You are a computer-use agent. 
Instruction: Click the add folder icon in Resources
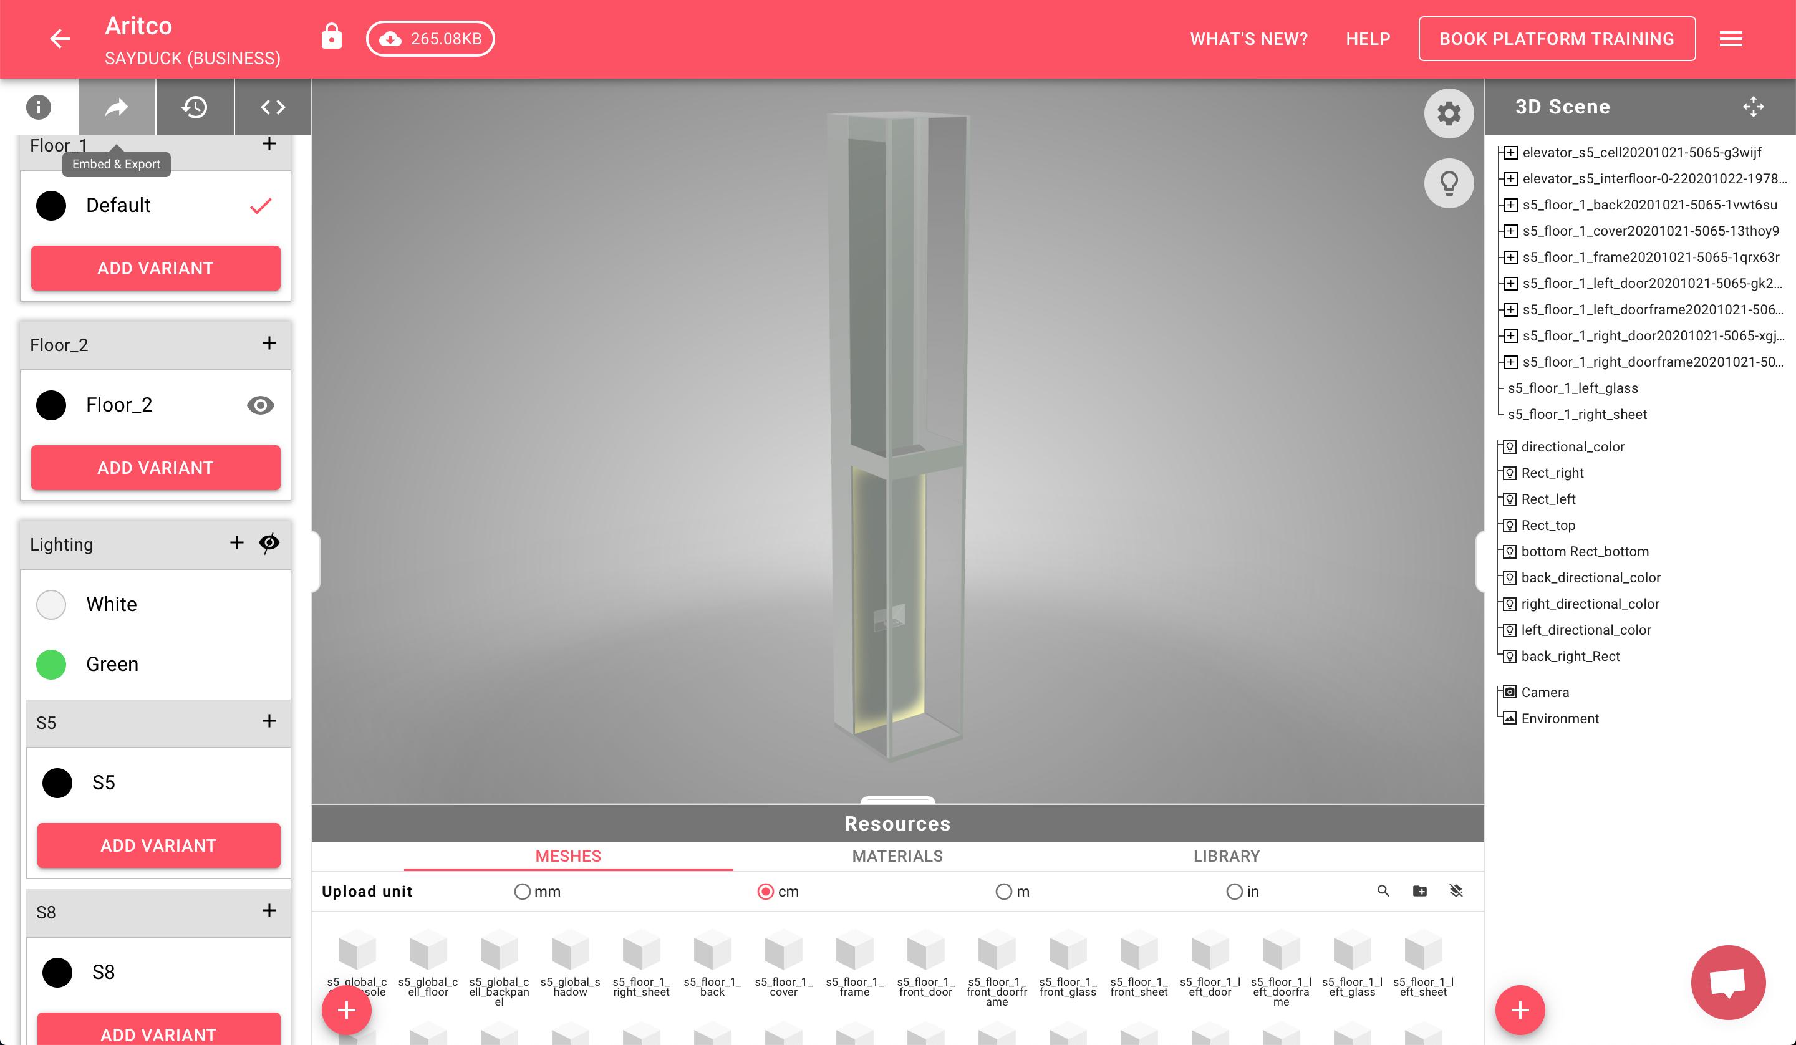point(1419,891)
